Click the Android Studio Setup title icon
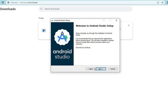Image resolution: width=168 pixels, height=94 pixels. coord(52,20)
